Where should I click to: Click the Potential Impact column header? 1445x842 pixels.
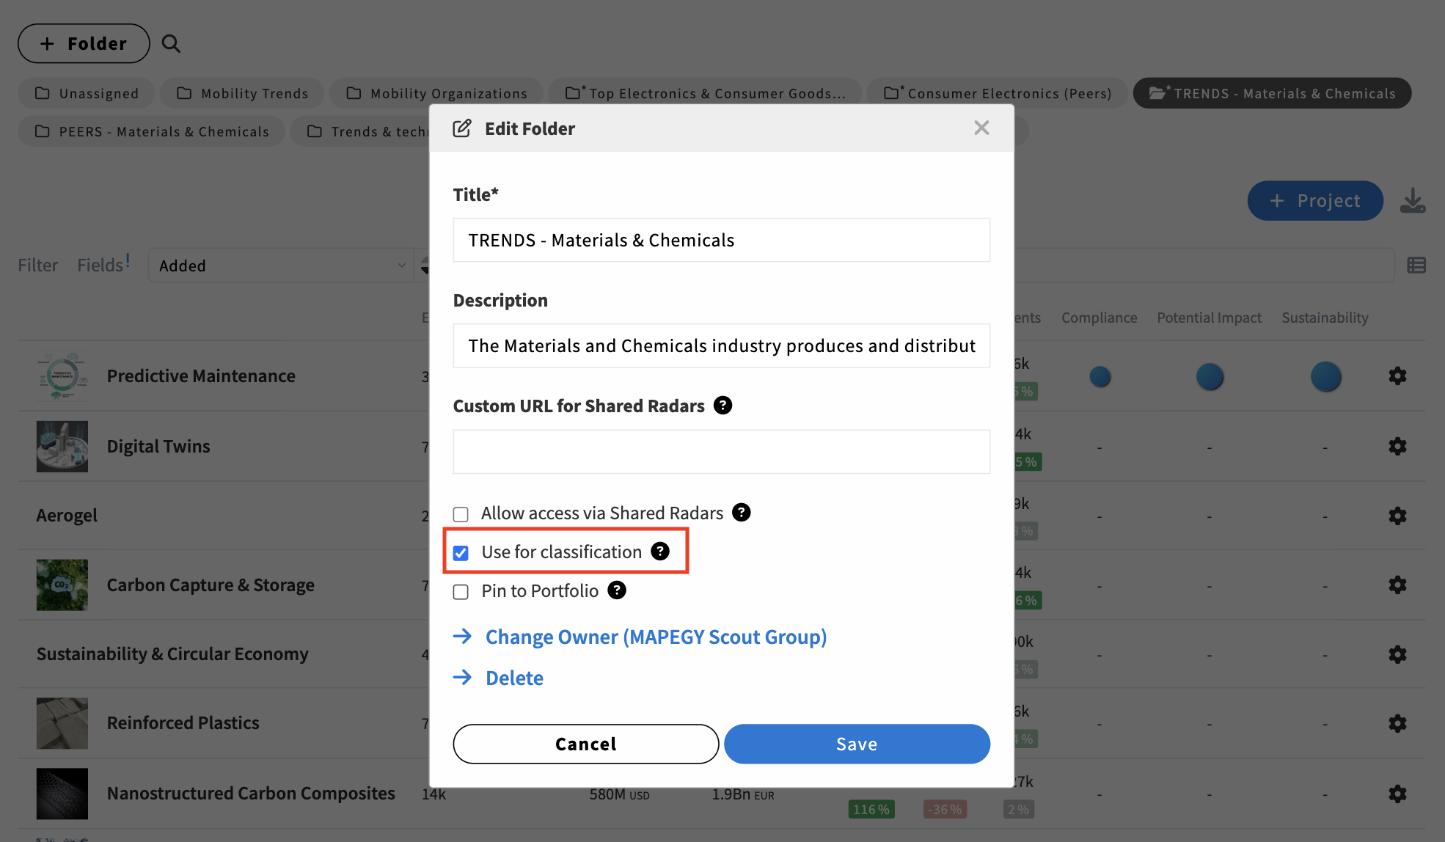pyautogui.click(x=1209, y=318)
